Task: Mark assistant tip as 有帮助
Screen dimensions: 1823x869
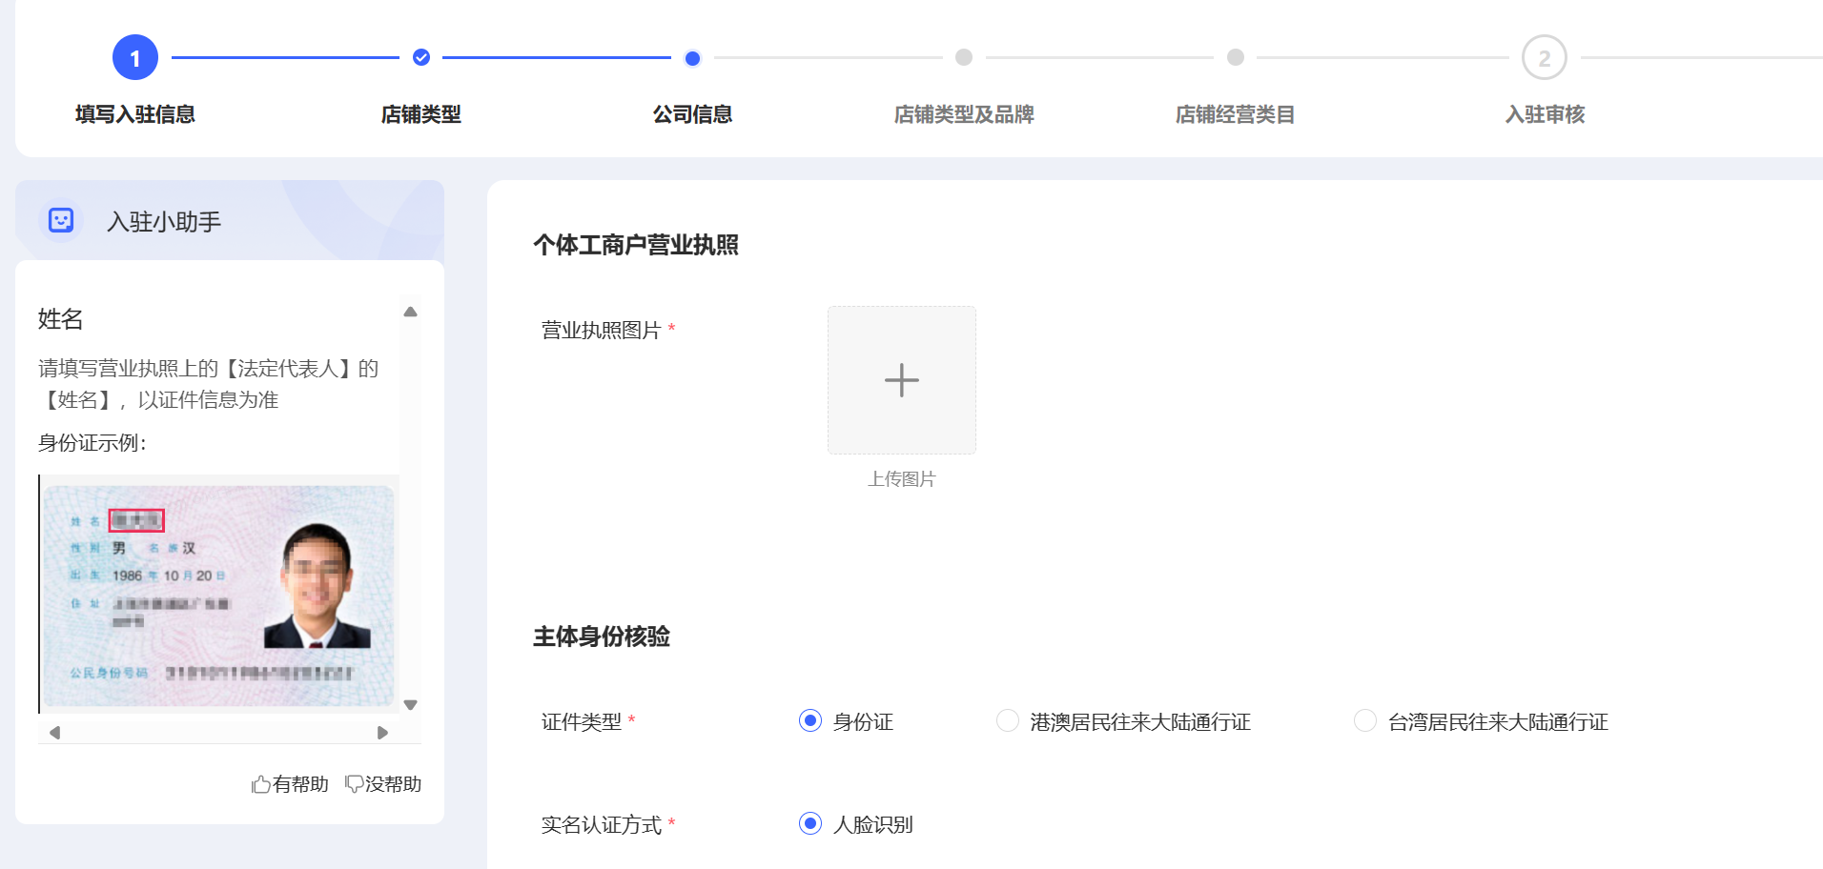Action: click(290, 784)
